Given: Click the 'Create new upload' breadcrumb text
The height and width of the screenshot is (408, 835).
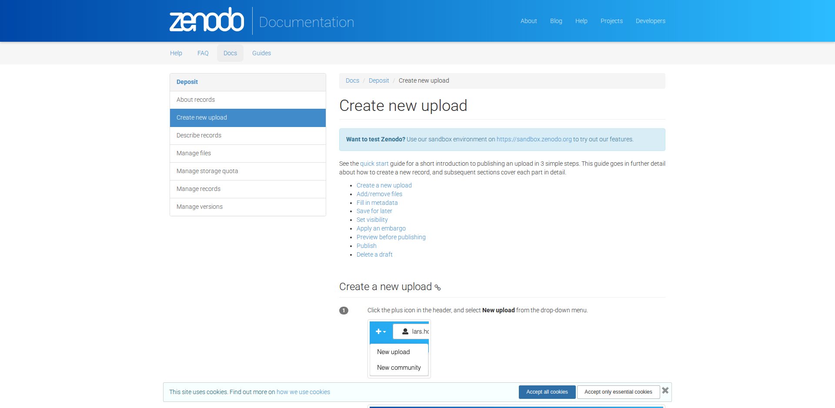Looking at the screenshot, I should [424, 80].
